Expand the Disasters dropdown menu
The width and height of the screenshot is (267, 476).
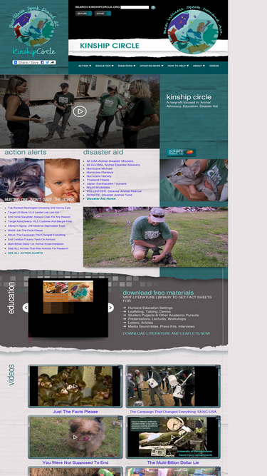point(127,66)
